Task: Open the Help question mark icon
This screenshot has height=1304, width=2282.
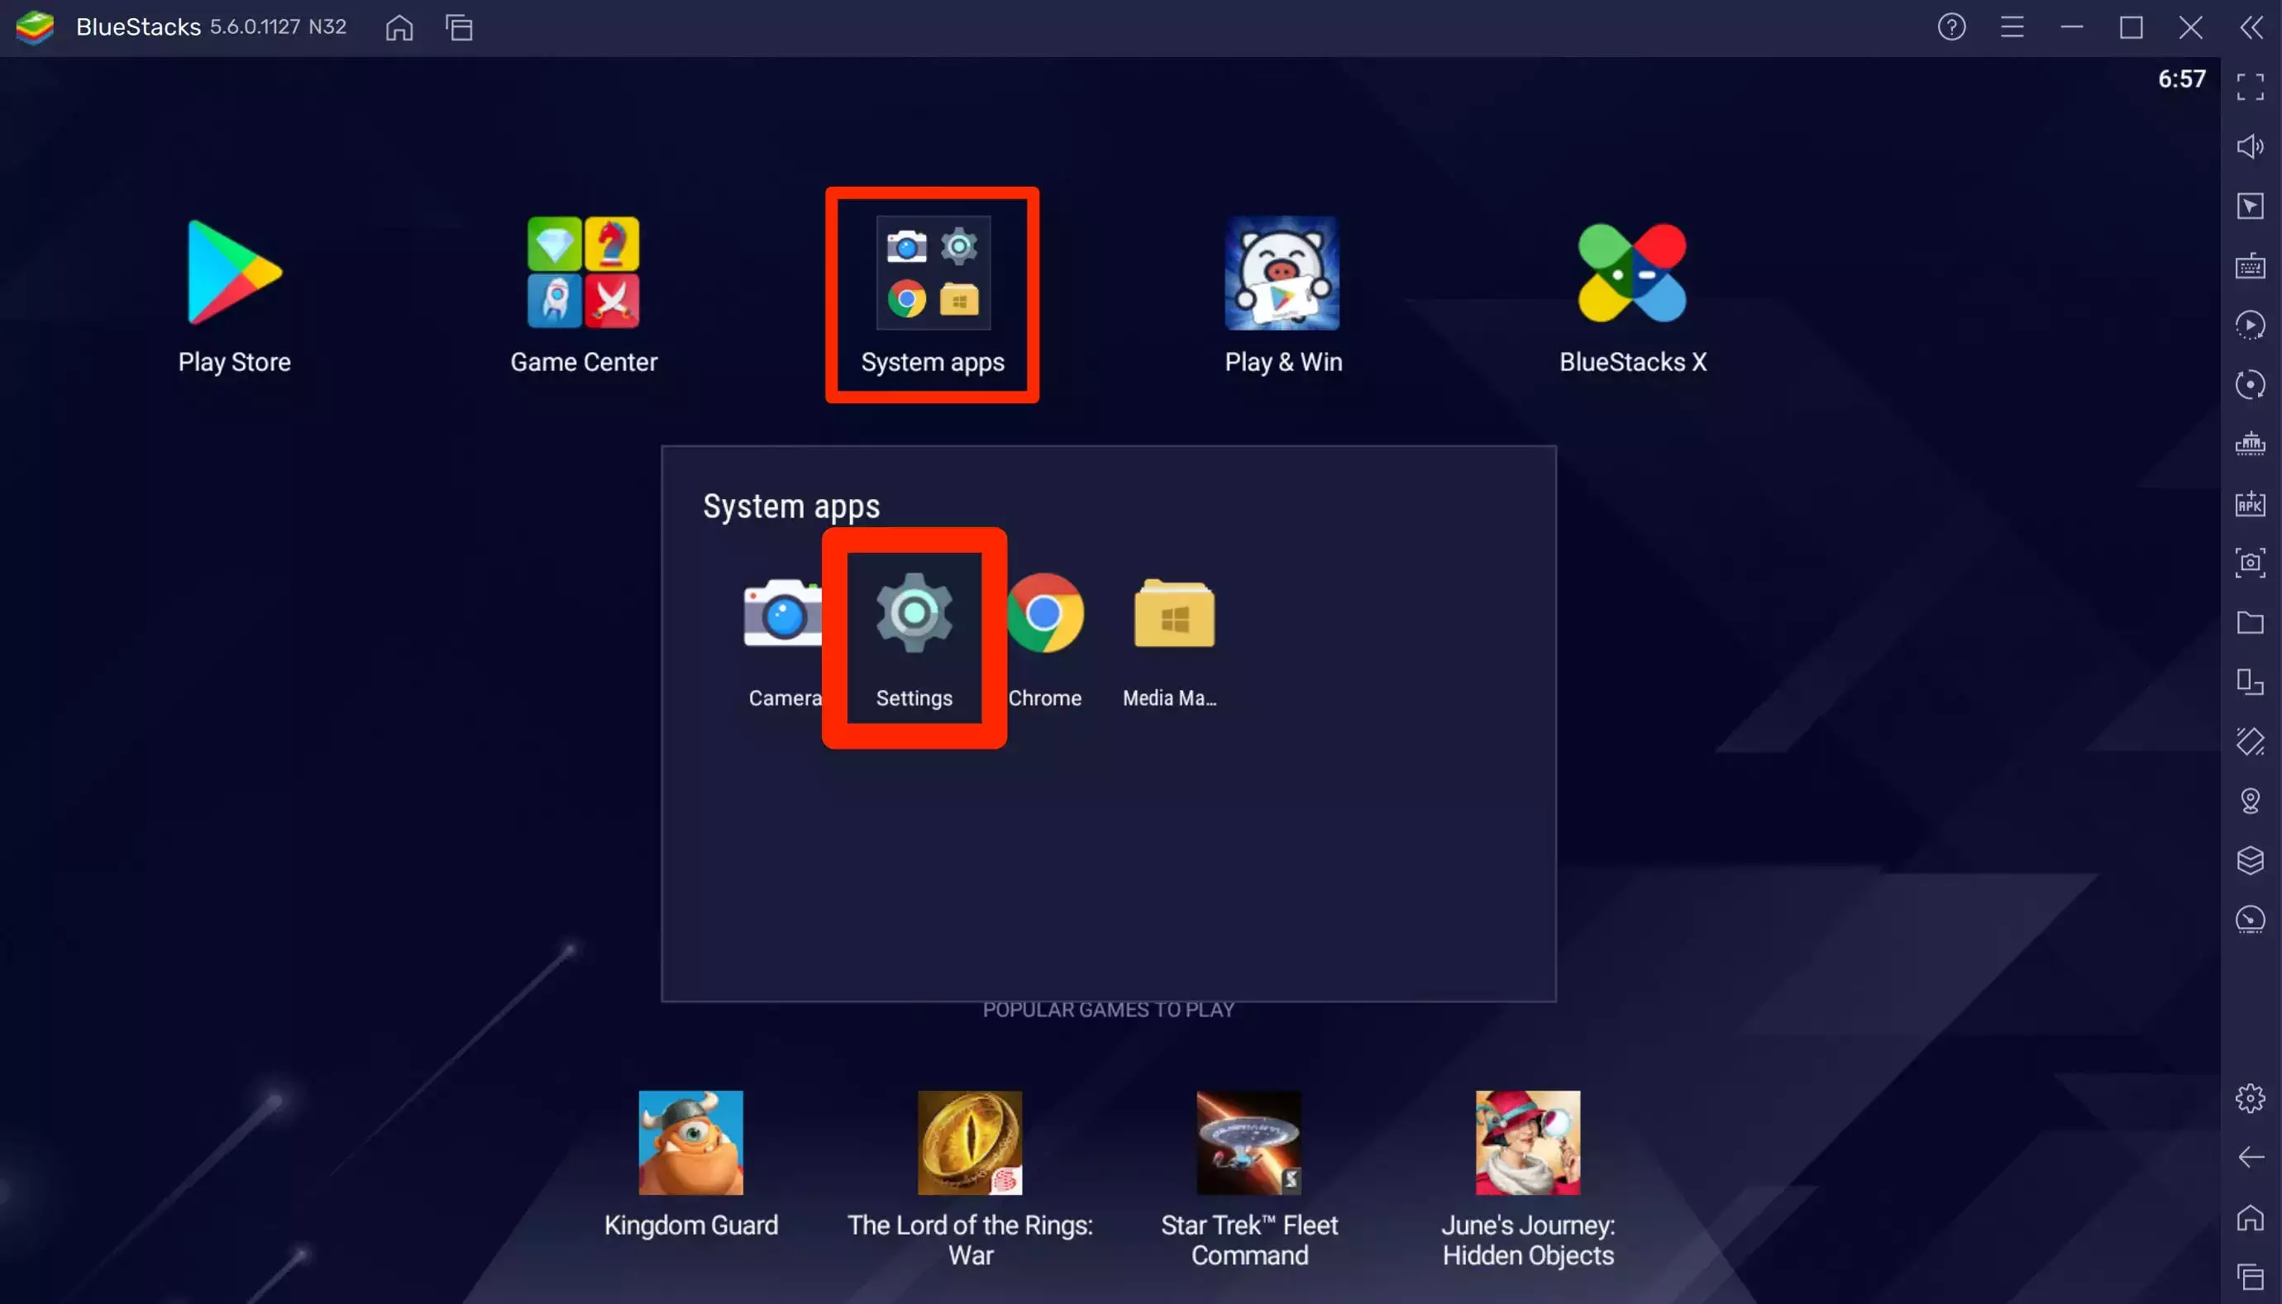Action: (x=1951, y=28)
